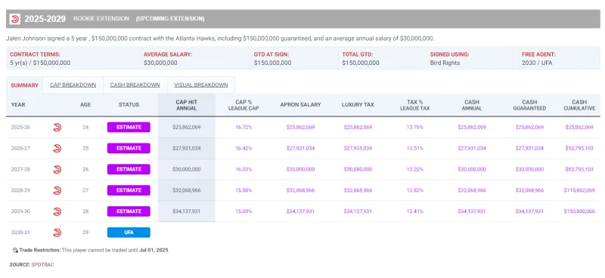This screenshot has width=605, height=278.
Task: Click the blue UFA status badge
Action: click(x=129, y=233)
